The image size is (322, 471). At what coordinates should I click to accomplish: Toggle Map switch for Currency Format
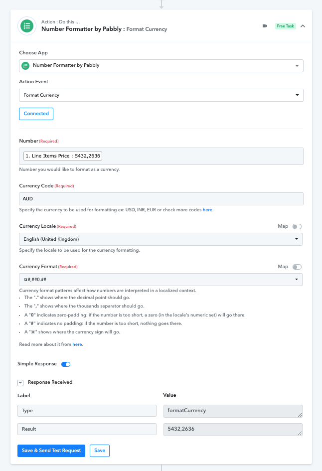coord(297,267)
